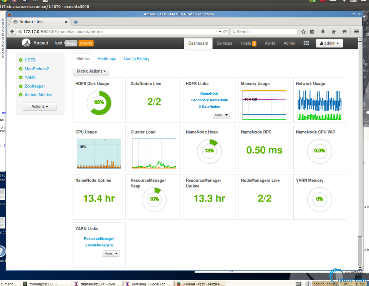Image resolution: width=369 pixels, height=286 pixels.
Task: Open the downloads arrow icon
Action: [x=323, y=31]
